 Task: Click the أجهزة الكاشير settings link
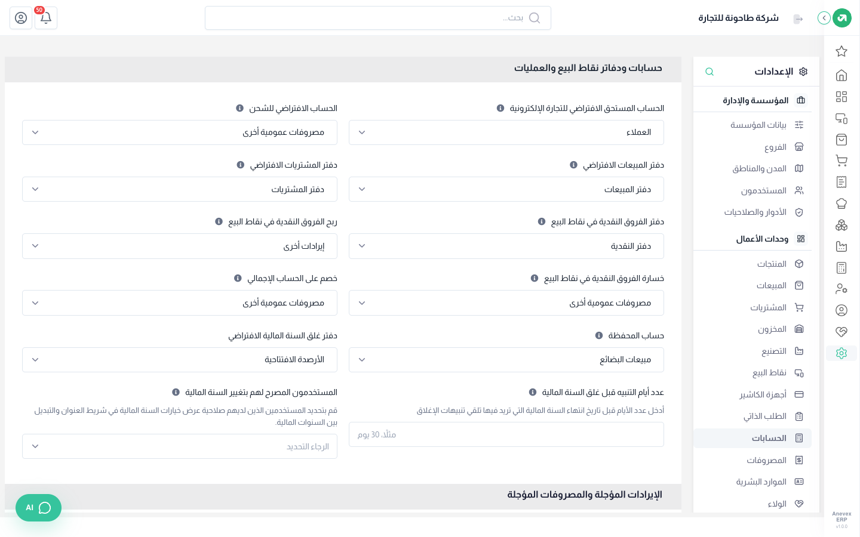point(752,394)
